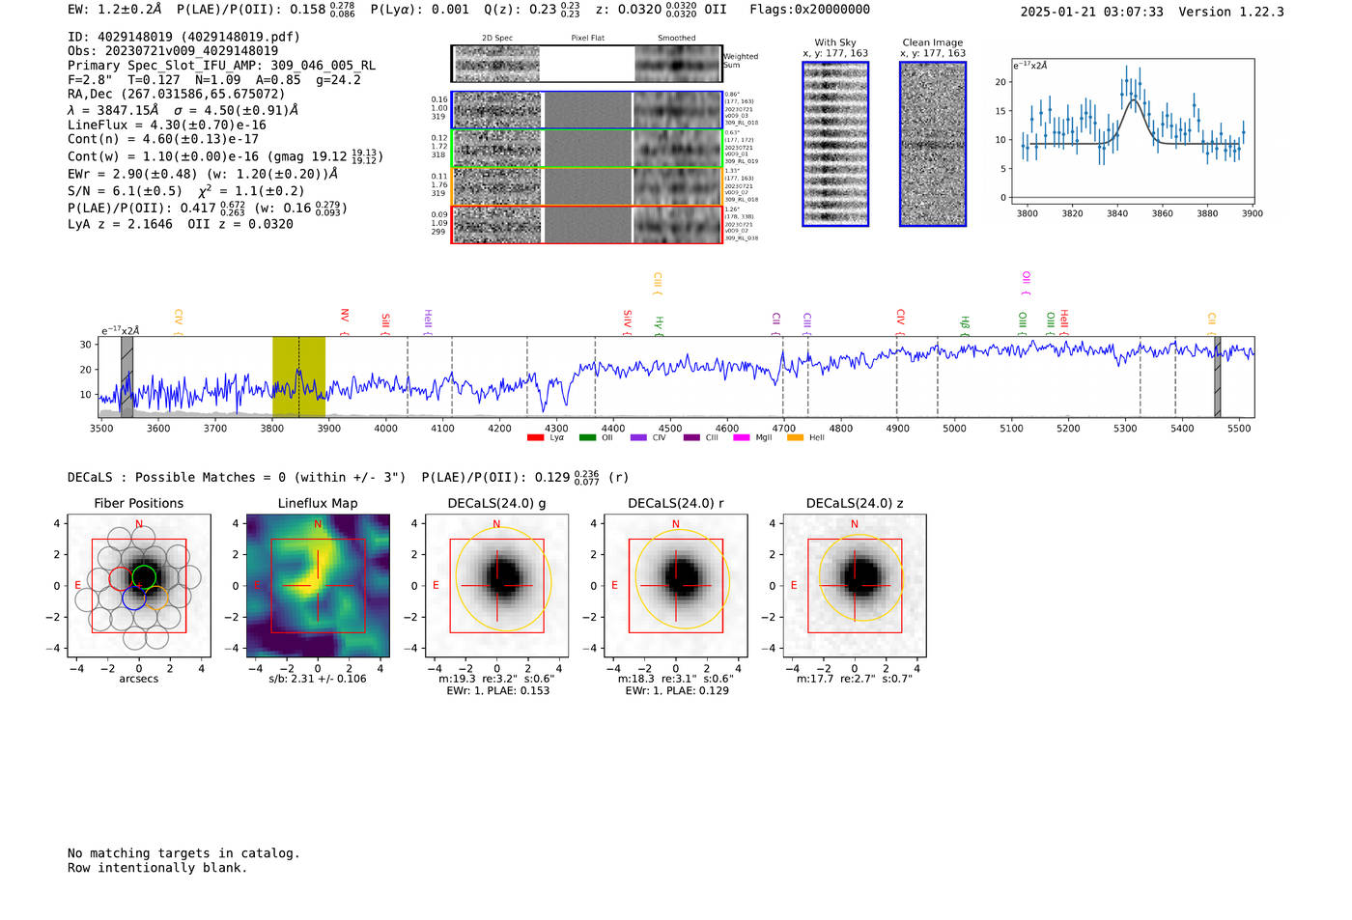Open the With Sky image thumbnail
This screenshot has width=1352, height=920.
[835, 144]
